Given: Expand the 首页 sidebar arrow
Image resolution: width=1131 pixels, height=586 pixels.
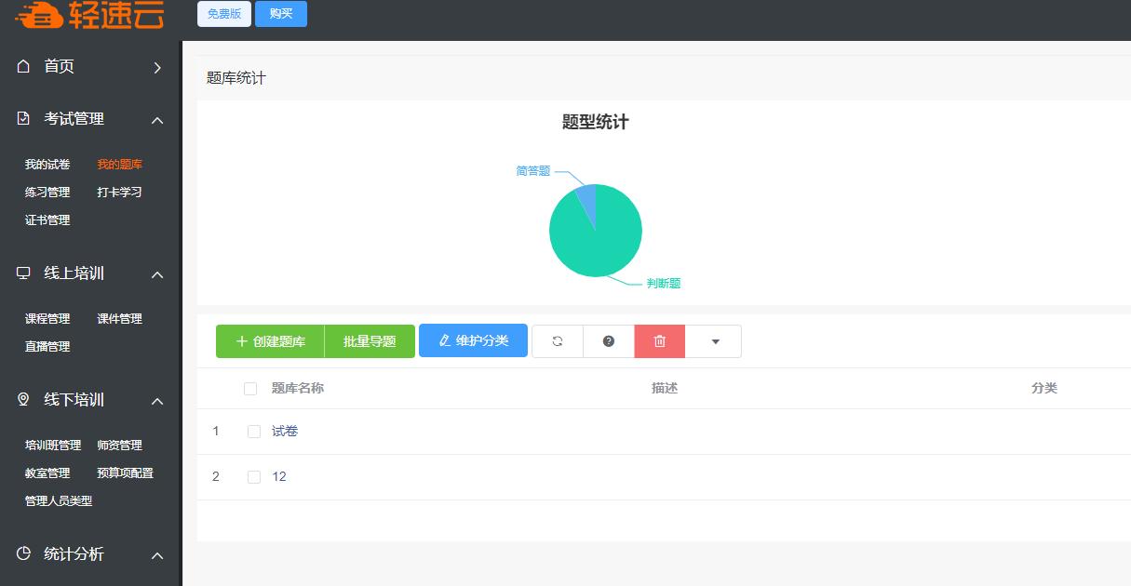Looking at the screenshot, I should pyautogui.click(x=156, y=67).
